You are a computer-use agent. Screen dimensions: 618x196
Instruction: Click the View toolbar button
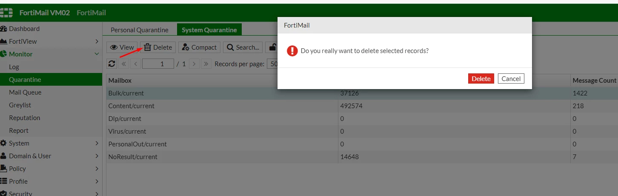click(x=122, y=48)
